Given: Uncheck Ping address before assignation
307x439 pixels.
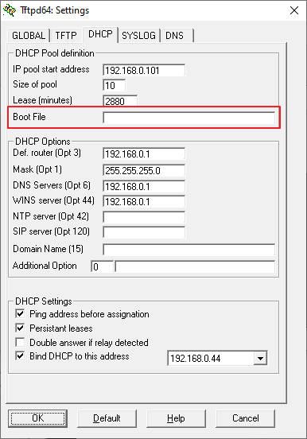Looking at the screenshot, I should [x=20, y=313].
